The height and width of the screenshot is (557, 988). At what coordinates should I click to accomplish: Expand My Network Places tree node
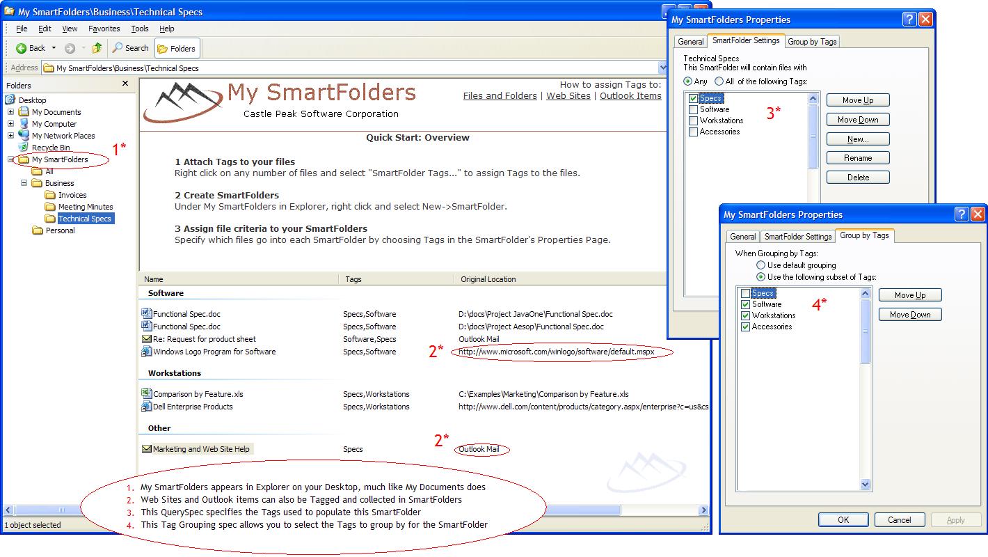(x=10, y=136)
